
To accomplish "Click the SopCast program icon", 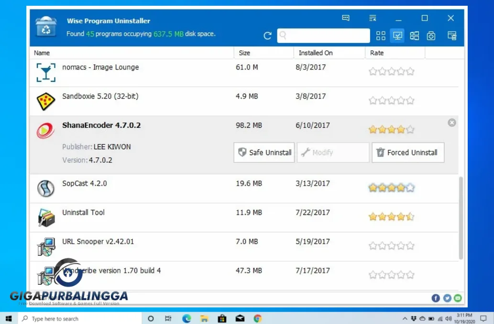I will click(x=46, y=189).
